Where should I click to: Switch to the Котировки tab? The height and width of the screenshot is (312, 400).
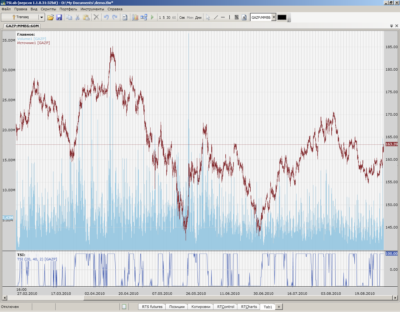coord(201,307)
